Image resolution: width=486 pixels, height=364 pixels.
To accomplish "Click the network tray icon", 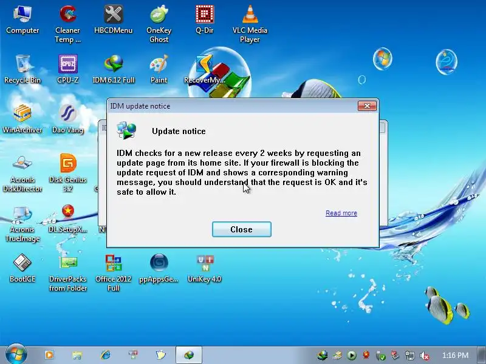I will tap(409, 356).
